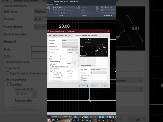163x122 pixels.
Task: Click Create block in the Block panel
Action: (x=84, y=7)
